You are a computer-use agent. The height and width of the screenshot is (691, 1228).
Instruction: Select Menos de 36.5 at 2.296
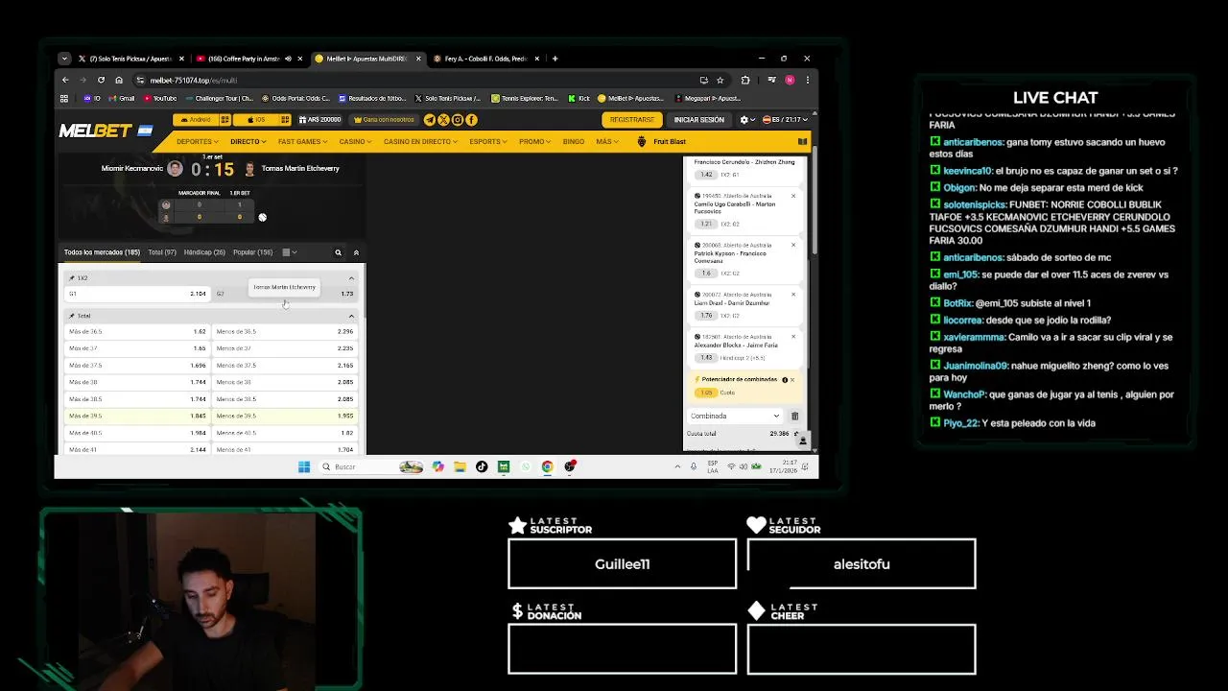(x=285, y=331)
